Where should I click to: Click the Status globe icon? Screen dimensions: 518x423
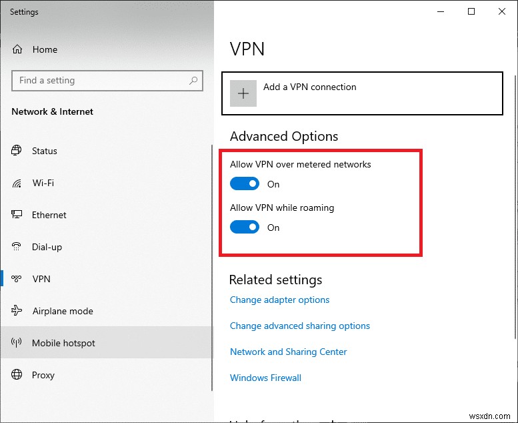(17, 151)
